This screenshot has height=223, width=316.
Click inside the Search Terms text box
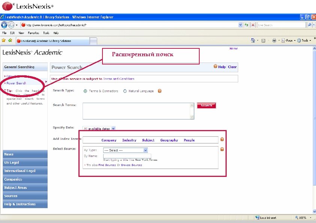click(137, 111)
